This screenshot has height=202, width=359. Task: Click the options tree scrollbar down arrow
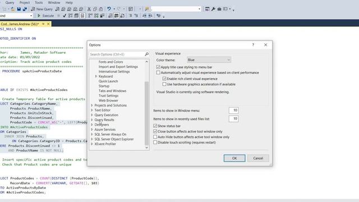pyautogui.click(x=147, y=148)
